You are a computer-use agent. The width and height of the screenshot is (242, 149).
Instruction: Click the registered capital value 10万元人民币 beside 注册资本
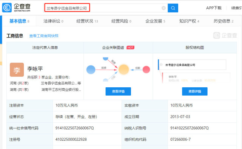(66, 105)
